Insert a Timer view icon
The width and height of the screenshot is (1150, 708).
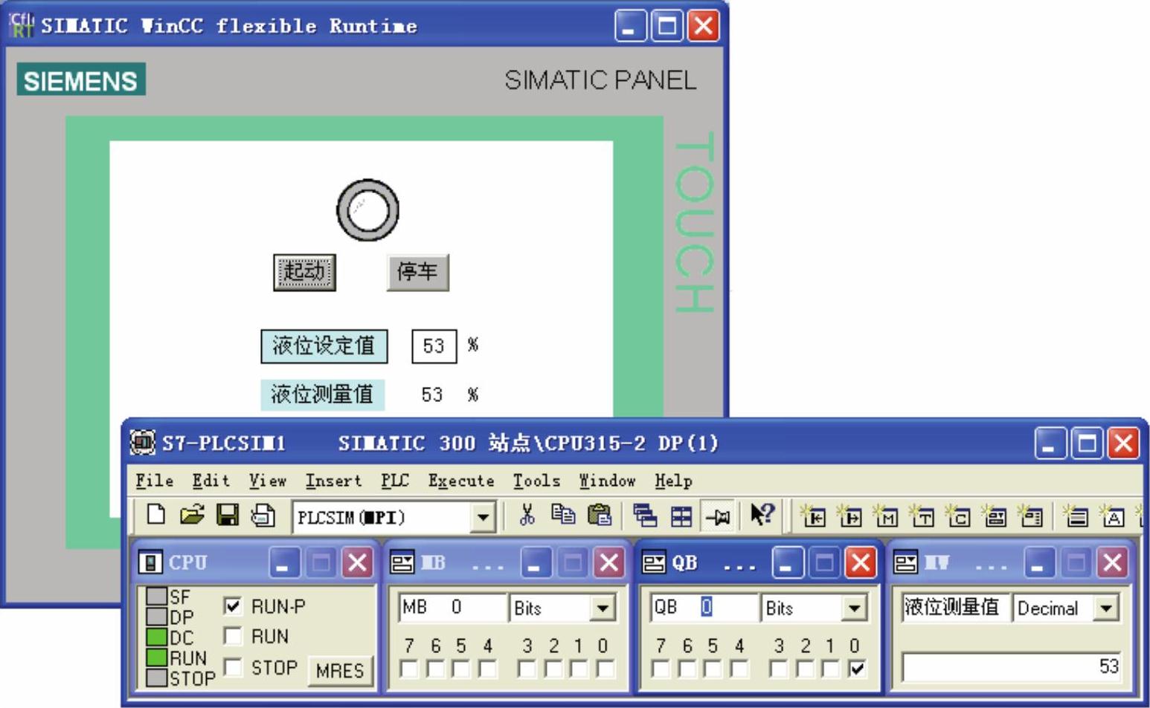coord(922,516)
